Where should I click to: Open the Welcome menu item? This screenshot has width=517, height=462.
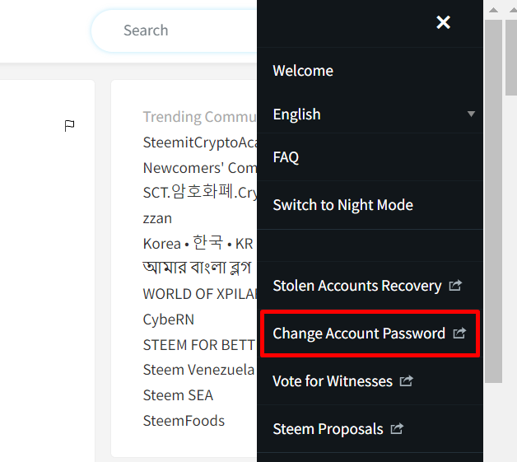(303, 71)
